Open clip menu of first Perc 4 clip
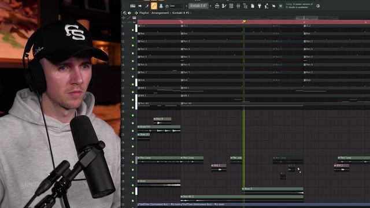 (139, 49)
